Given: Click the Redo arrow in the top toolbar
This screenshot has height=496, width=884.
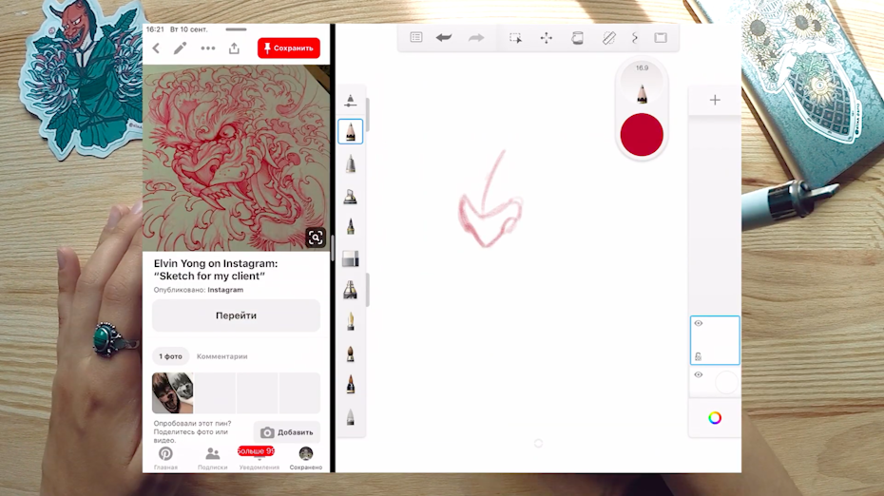Looking at the screenshot, I should tap(476, 38).
